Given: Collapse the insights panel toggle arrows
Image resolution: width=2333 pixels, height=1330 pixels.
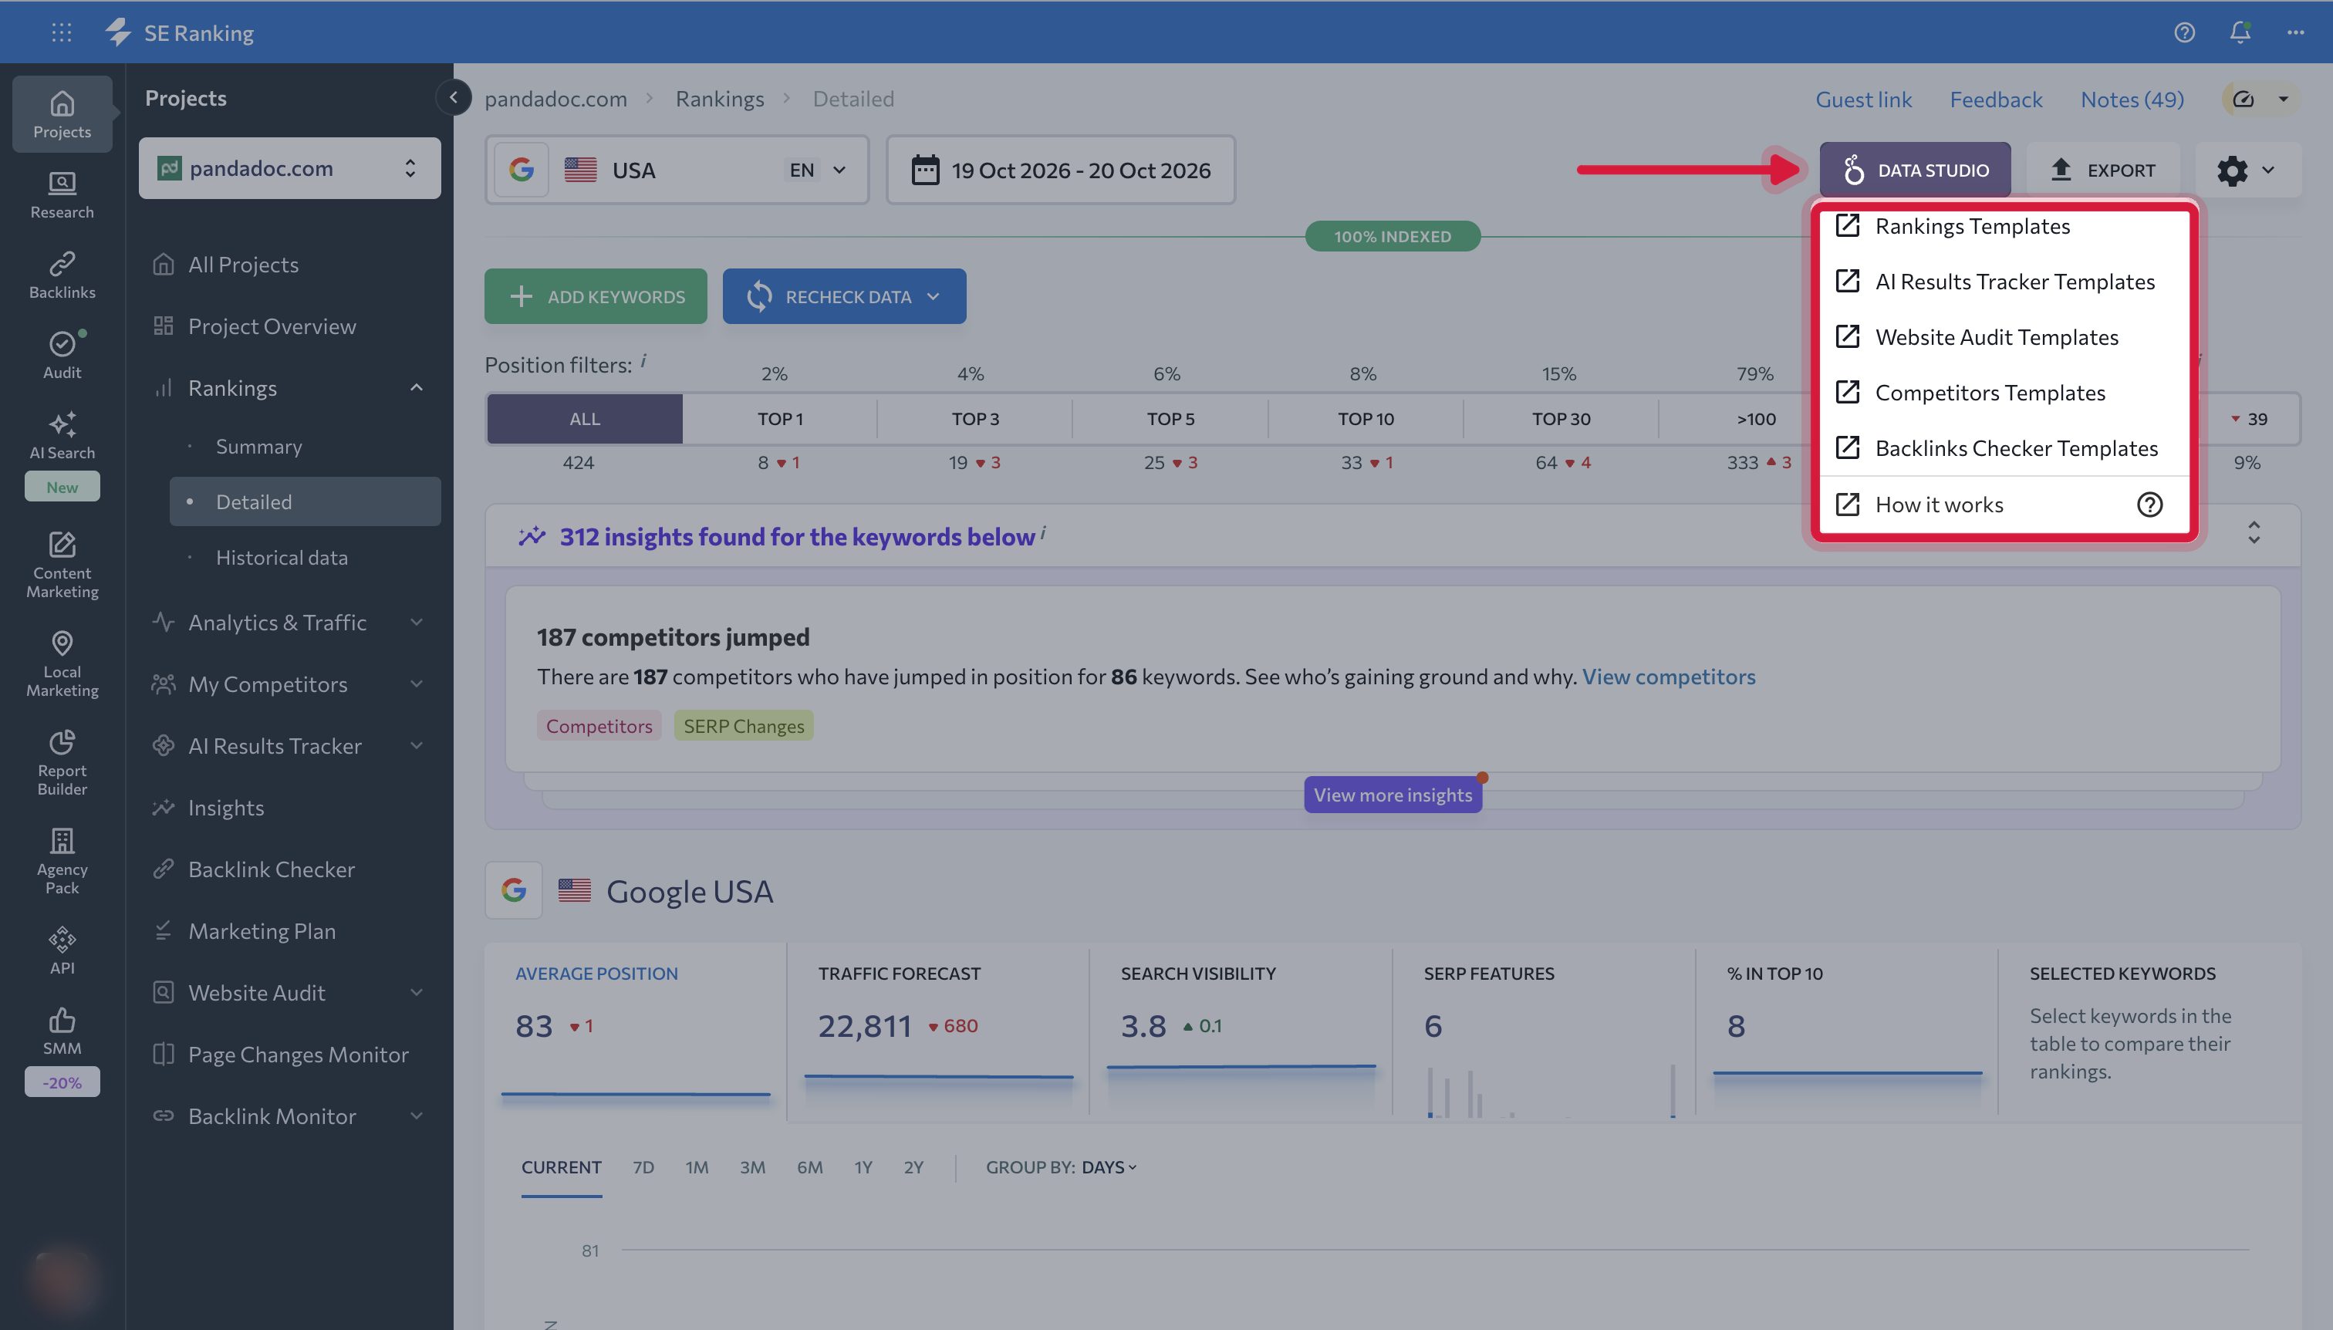Looking at the screenshot, I should pos(2254,532).
